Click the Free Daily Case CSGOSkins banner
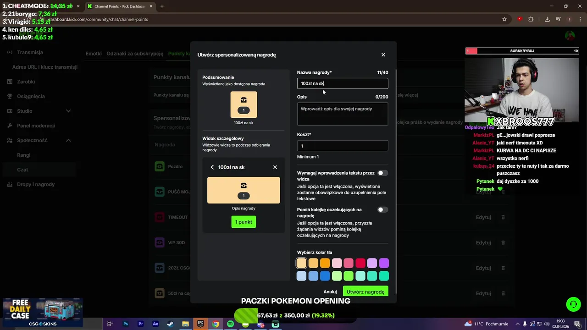The width and height of the screenshot is (587, 330). (43, 313)
